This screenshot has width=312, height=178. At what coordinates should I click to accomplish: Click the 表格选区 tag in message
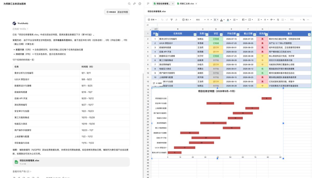coord(111,12)
